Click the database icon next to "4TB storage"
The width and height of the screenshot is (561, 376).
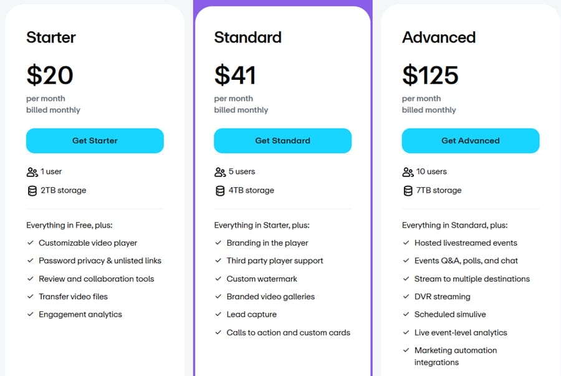point(219,190)
